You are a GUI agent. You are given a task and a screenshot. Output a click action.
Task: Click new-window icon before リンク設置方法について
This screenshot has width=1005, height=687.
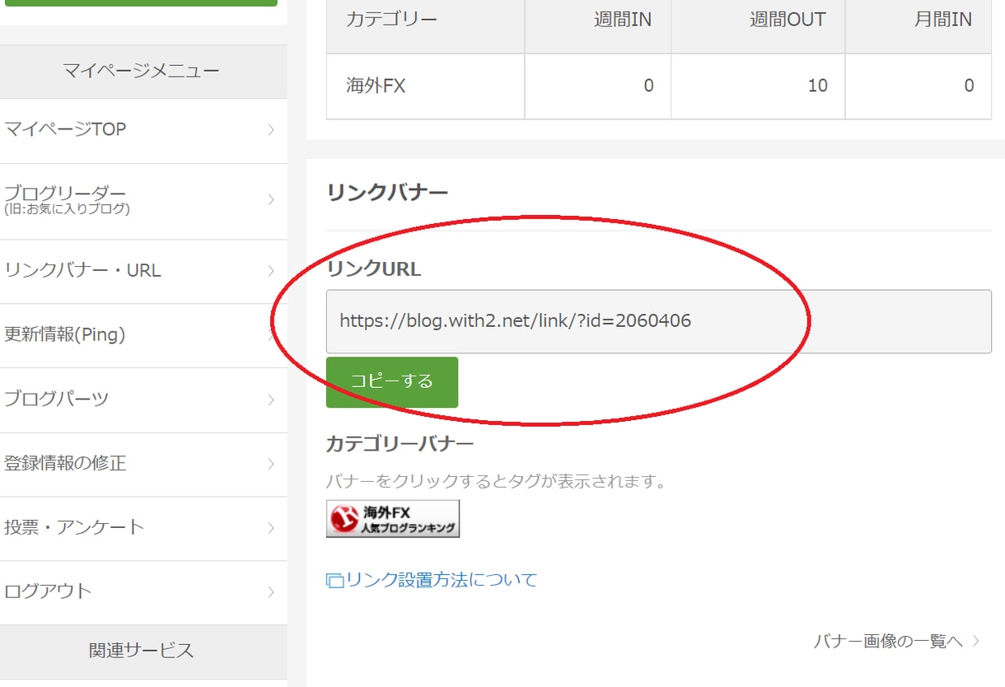334,581
